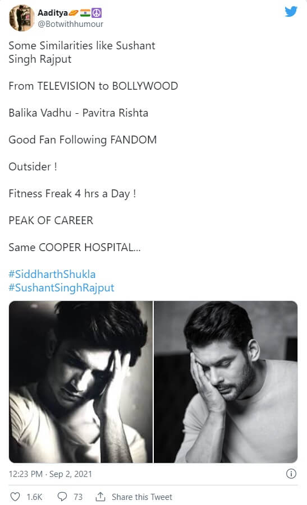Enlarge the left black-and-white photo
This screenshot has width=307, height=505.
[81, 382]
